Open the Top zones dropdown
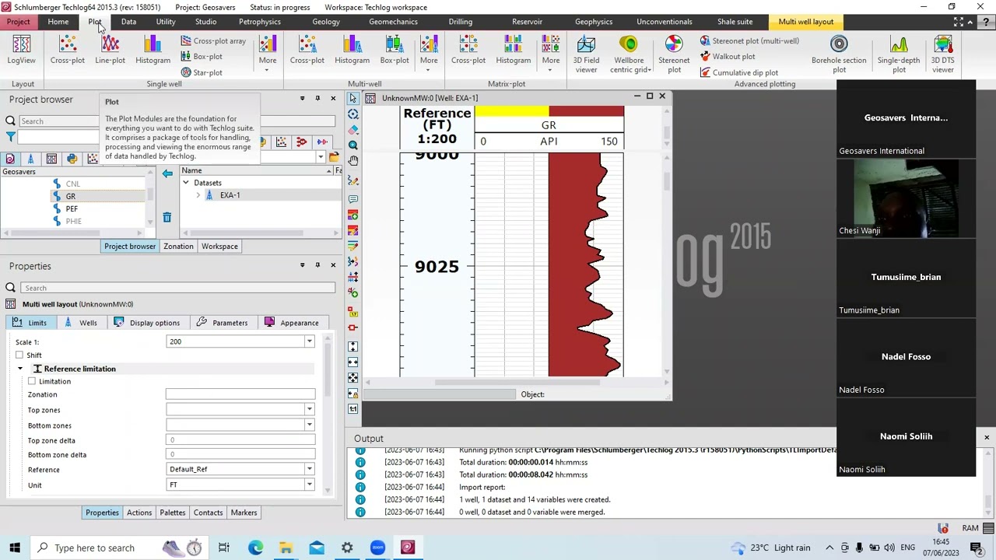 click(x=310, y=410)
